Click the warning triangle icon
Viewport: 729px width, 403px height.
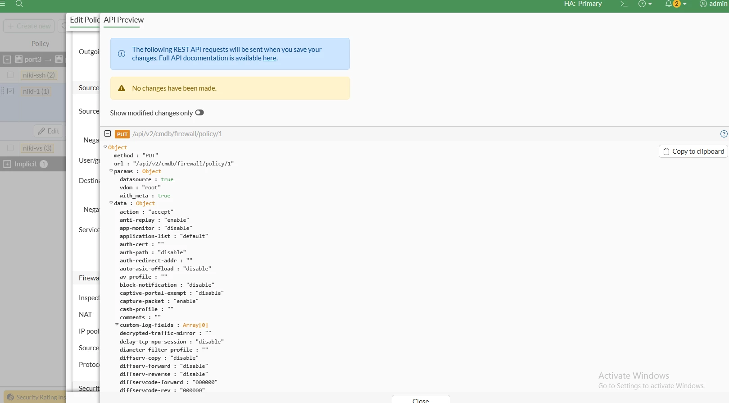click(x=122, y=88)
